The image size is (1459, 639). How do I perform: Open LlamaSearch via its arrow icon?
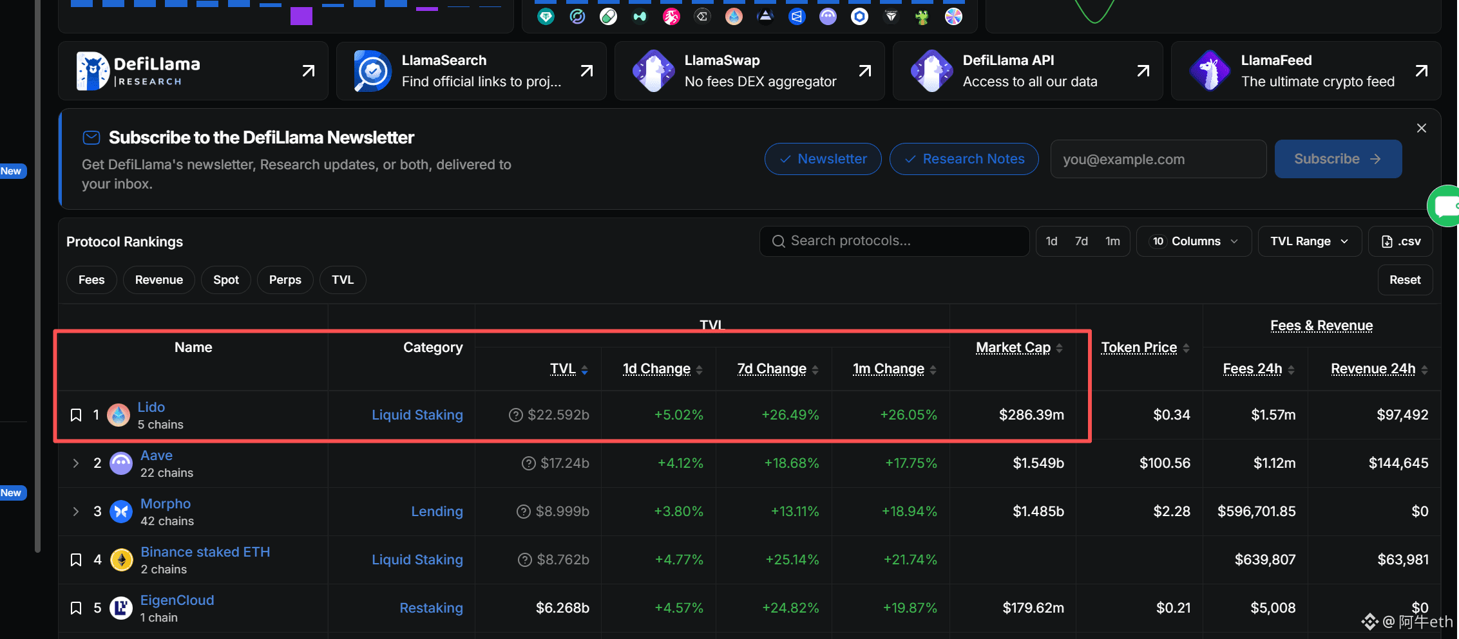[x=587, y=71]
